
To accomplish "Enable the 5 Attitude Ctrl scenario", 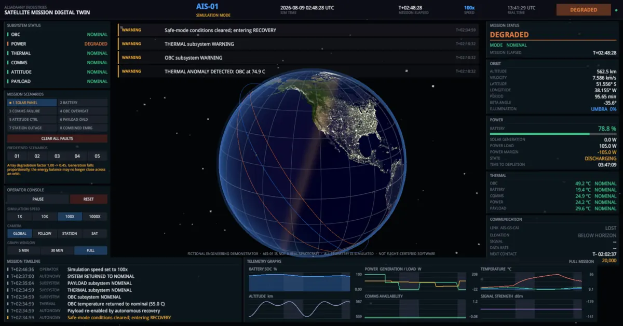I will pos(32,119).
